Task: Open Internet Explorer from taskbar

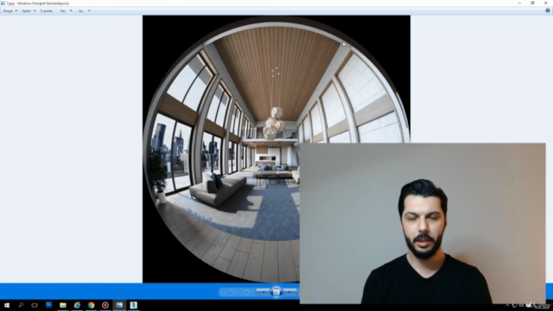Action: [77, 305]
